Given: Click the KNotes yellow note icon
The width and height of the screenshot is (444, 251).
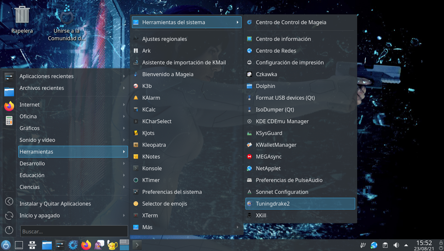Looking at the screenshot, I should 136,157.
